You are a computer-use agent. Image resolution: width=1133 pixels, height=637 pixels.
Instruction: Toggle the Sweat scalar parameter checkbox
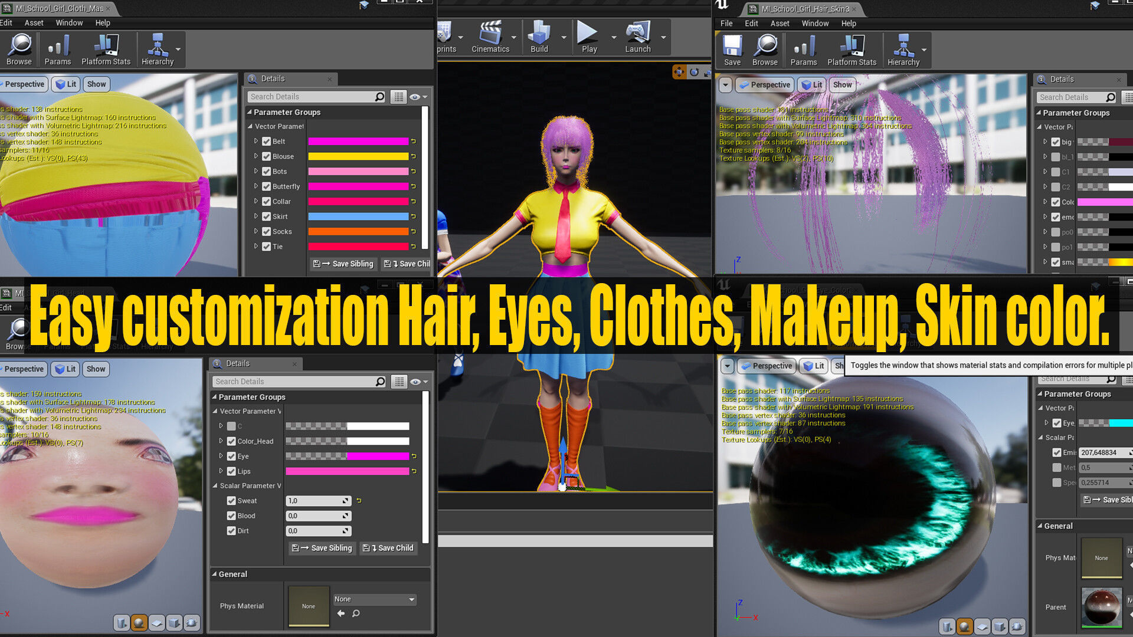pyautogui.click(x=231, y=501)
